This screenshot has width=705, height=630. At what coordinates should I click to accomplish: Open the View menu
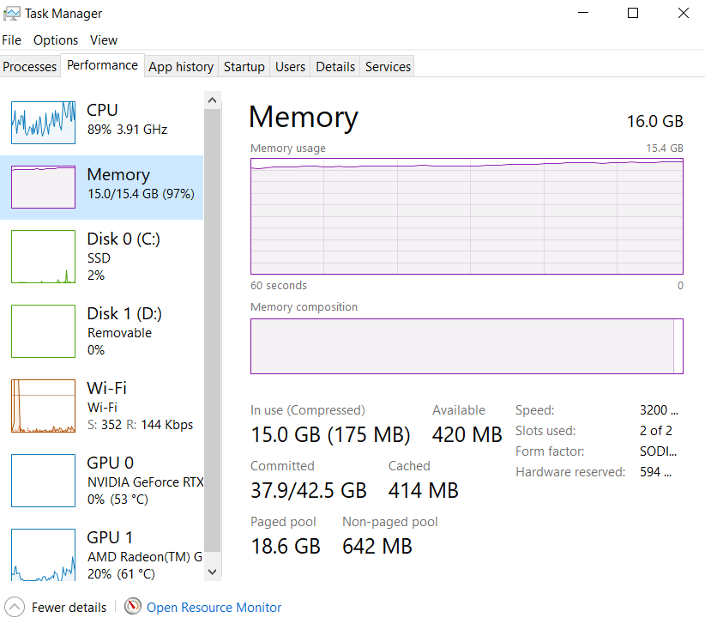pos(104,40)
